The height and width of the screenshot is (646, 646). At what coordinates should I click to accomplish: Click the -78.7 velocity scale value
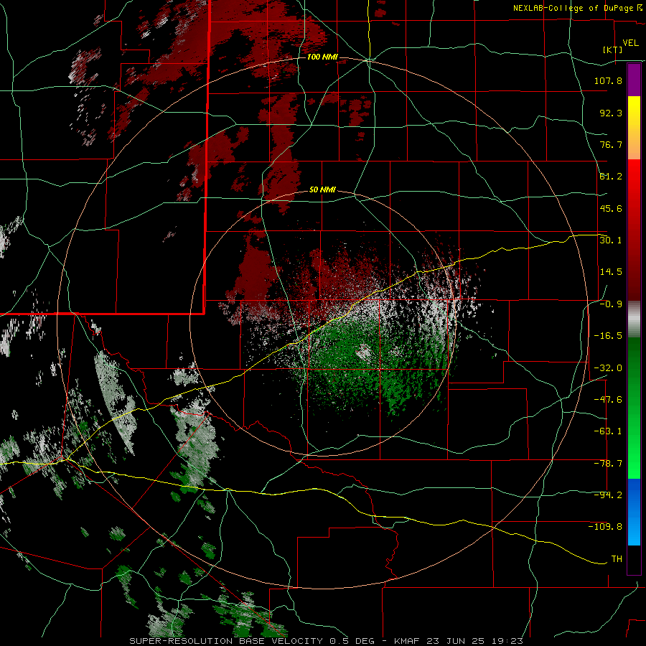click(608, 464)
